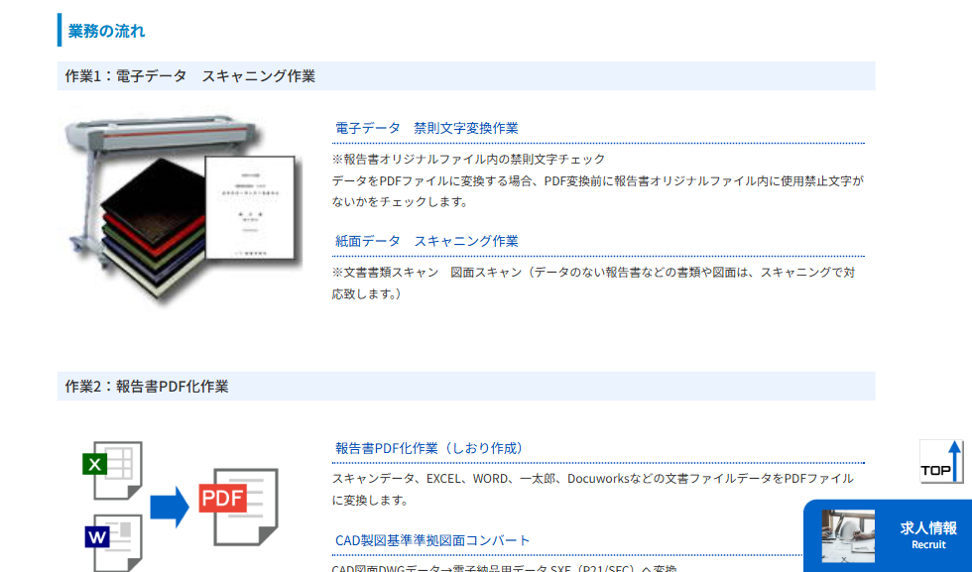Click the red PDF document icon

239,507
